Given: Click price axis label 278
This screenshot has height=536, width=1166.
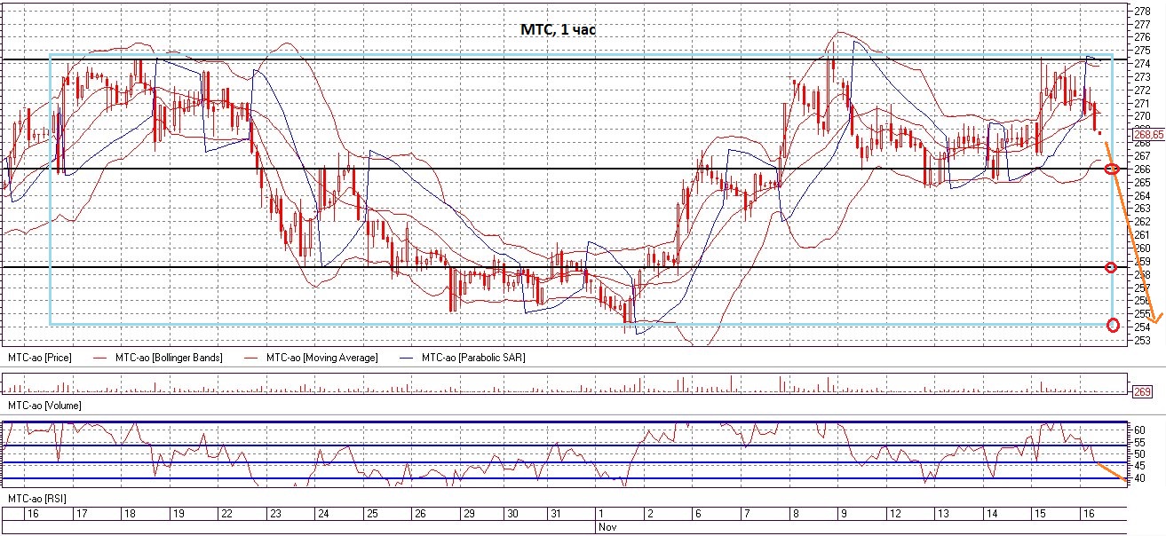Looking at the screenshot, I should tap(1141, 11).
